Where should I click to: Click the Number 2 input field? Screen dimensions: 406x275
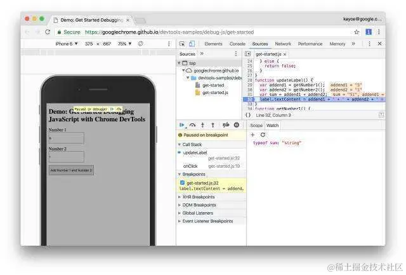(x=66, y=157)
